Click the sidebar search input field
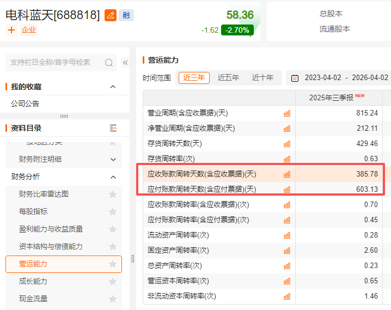Viewport: 391px width, 310px height. (54, 63)
